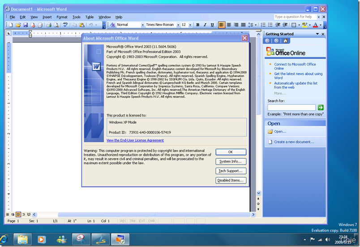Click the task pane Home icon
The width and height of the screenshot is (360, 247).
click(x=285, y=41)
